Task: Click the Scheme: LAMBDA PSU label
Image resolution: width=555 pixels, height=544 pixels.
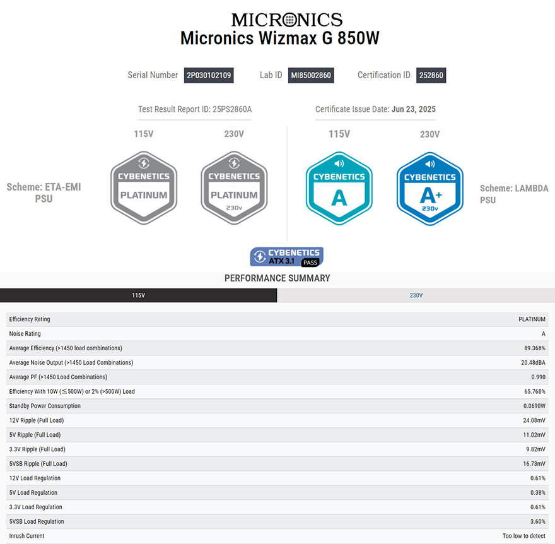Action: tap(514, 194)
